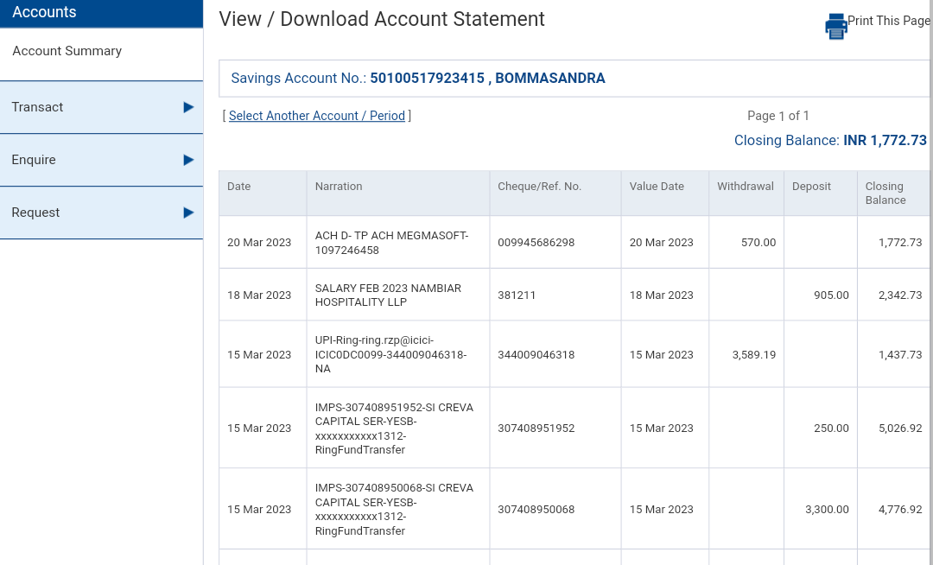
Task: Click withdrawal amount 3,589.19
Action: [x=754, y=355]
